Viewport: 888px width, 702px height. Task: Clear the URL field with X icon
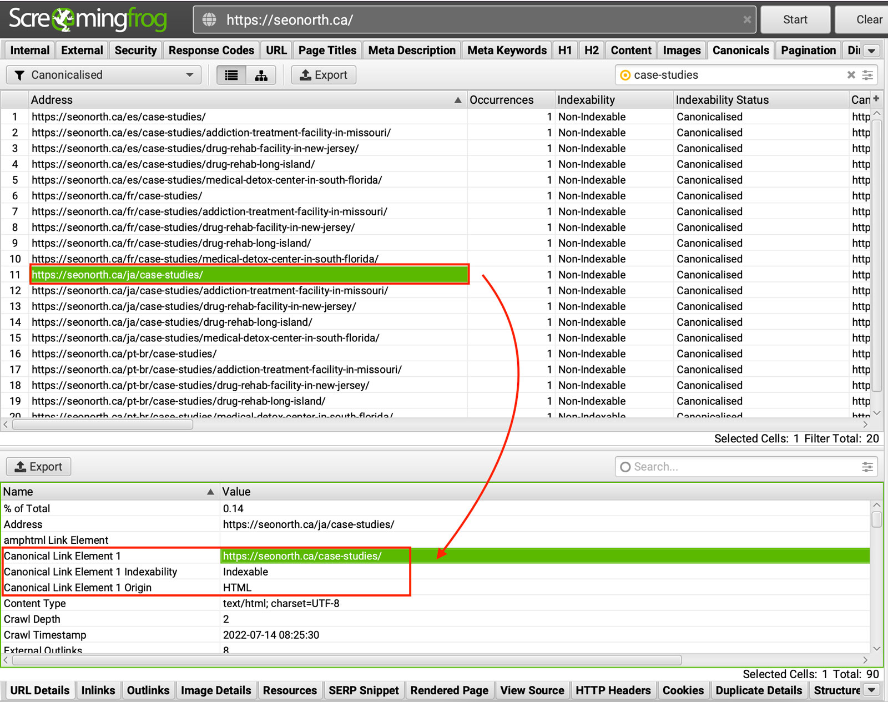pyautogui.click(x=747, y=20)
